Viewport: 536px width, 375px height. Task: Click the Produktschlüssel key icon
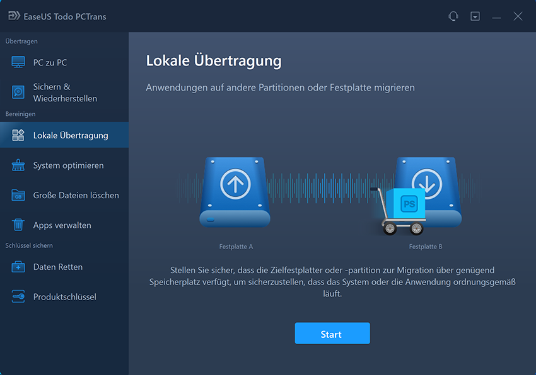point(18,296)
